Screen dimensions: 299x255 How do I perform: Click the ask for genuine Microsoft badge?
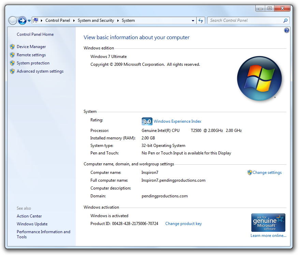click(x=268, y=222)
